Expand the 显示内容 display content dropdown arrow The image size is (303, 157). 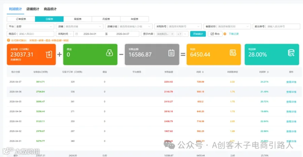[185, 34]
